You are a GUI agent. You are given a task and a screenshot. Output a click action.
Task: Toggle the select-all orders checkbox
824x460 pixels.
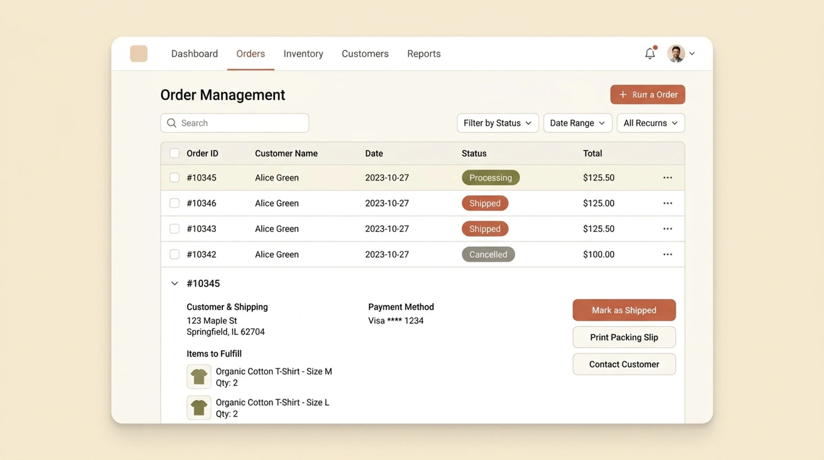pos(174,153)
